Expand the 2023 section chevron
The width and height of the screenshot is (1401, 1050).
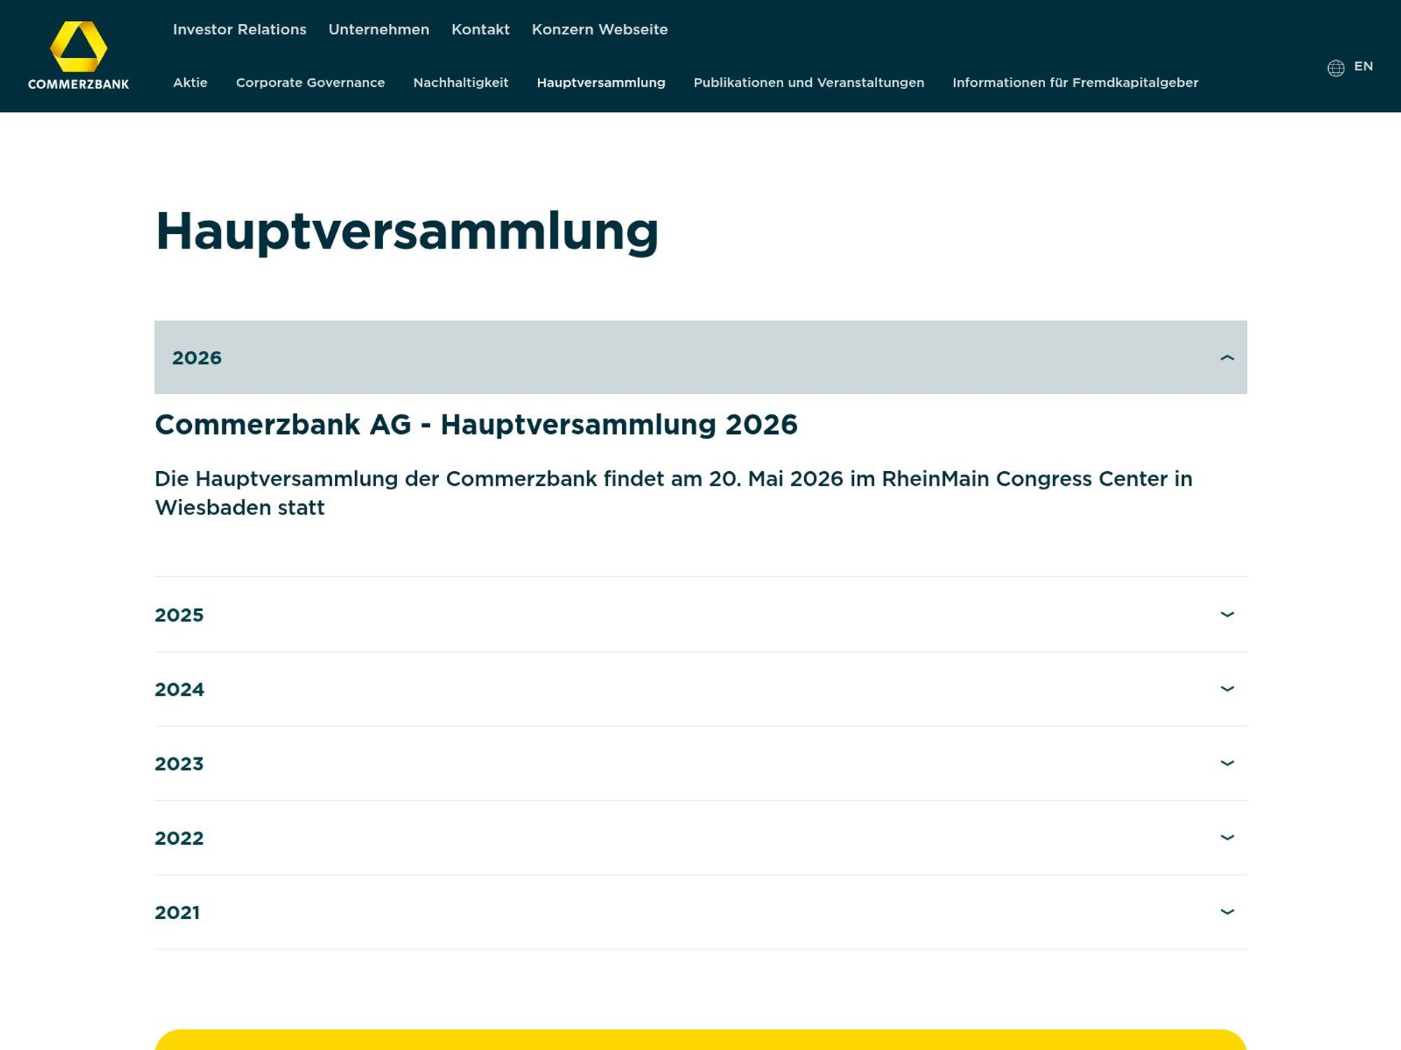[1227, 764]
